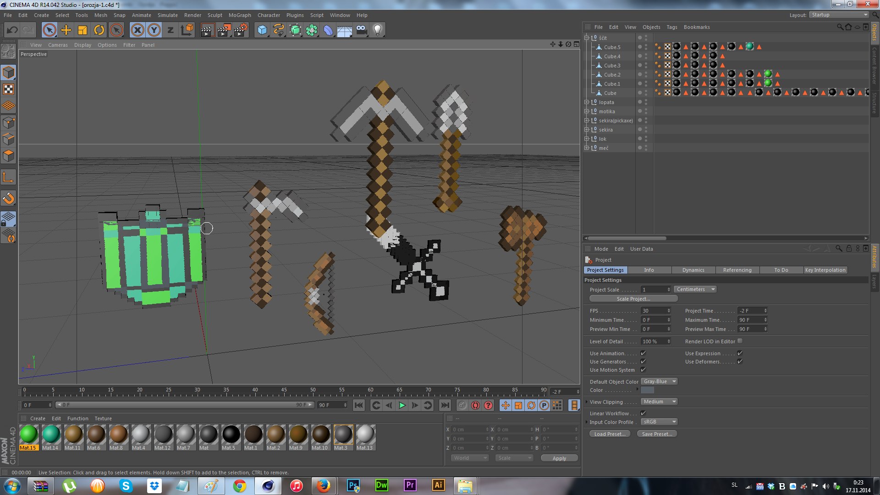The height and width of the screenshot is (495, 880).
Task: Add a floor environment object
Action: tap(345, 30)
